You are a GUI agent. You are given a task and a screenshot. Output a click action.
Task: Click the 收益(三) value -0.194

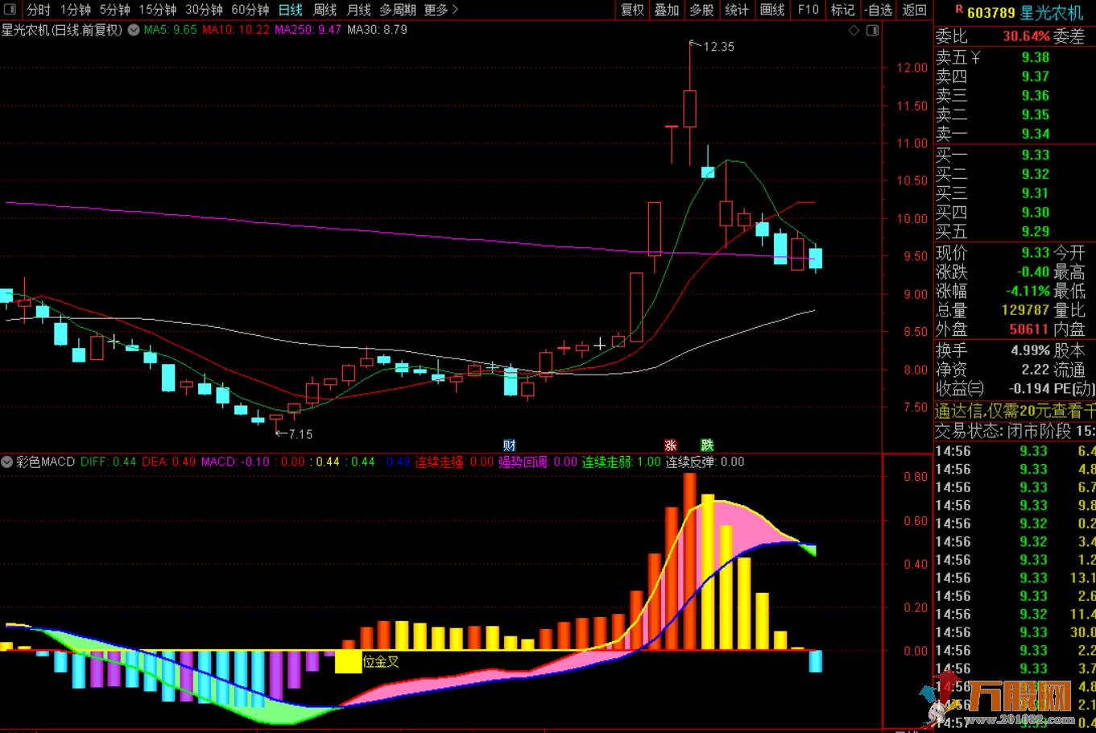coord(1030,389)
